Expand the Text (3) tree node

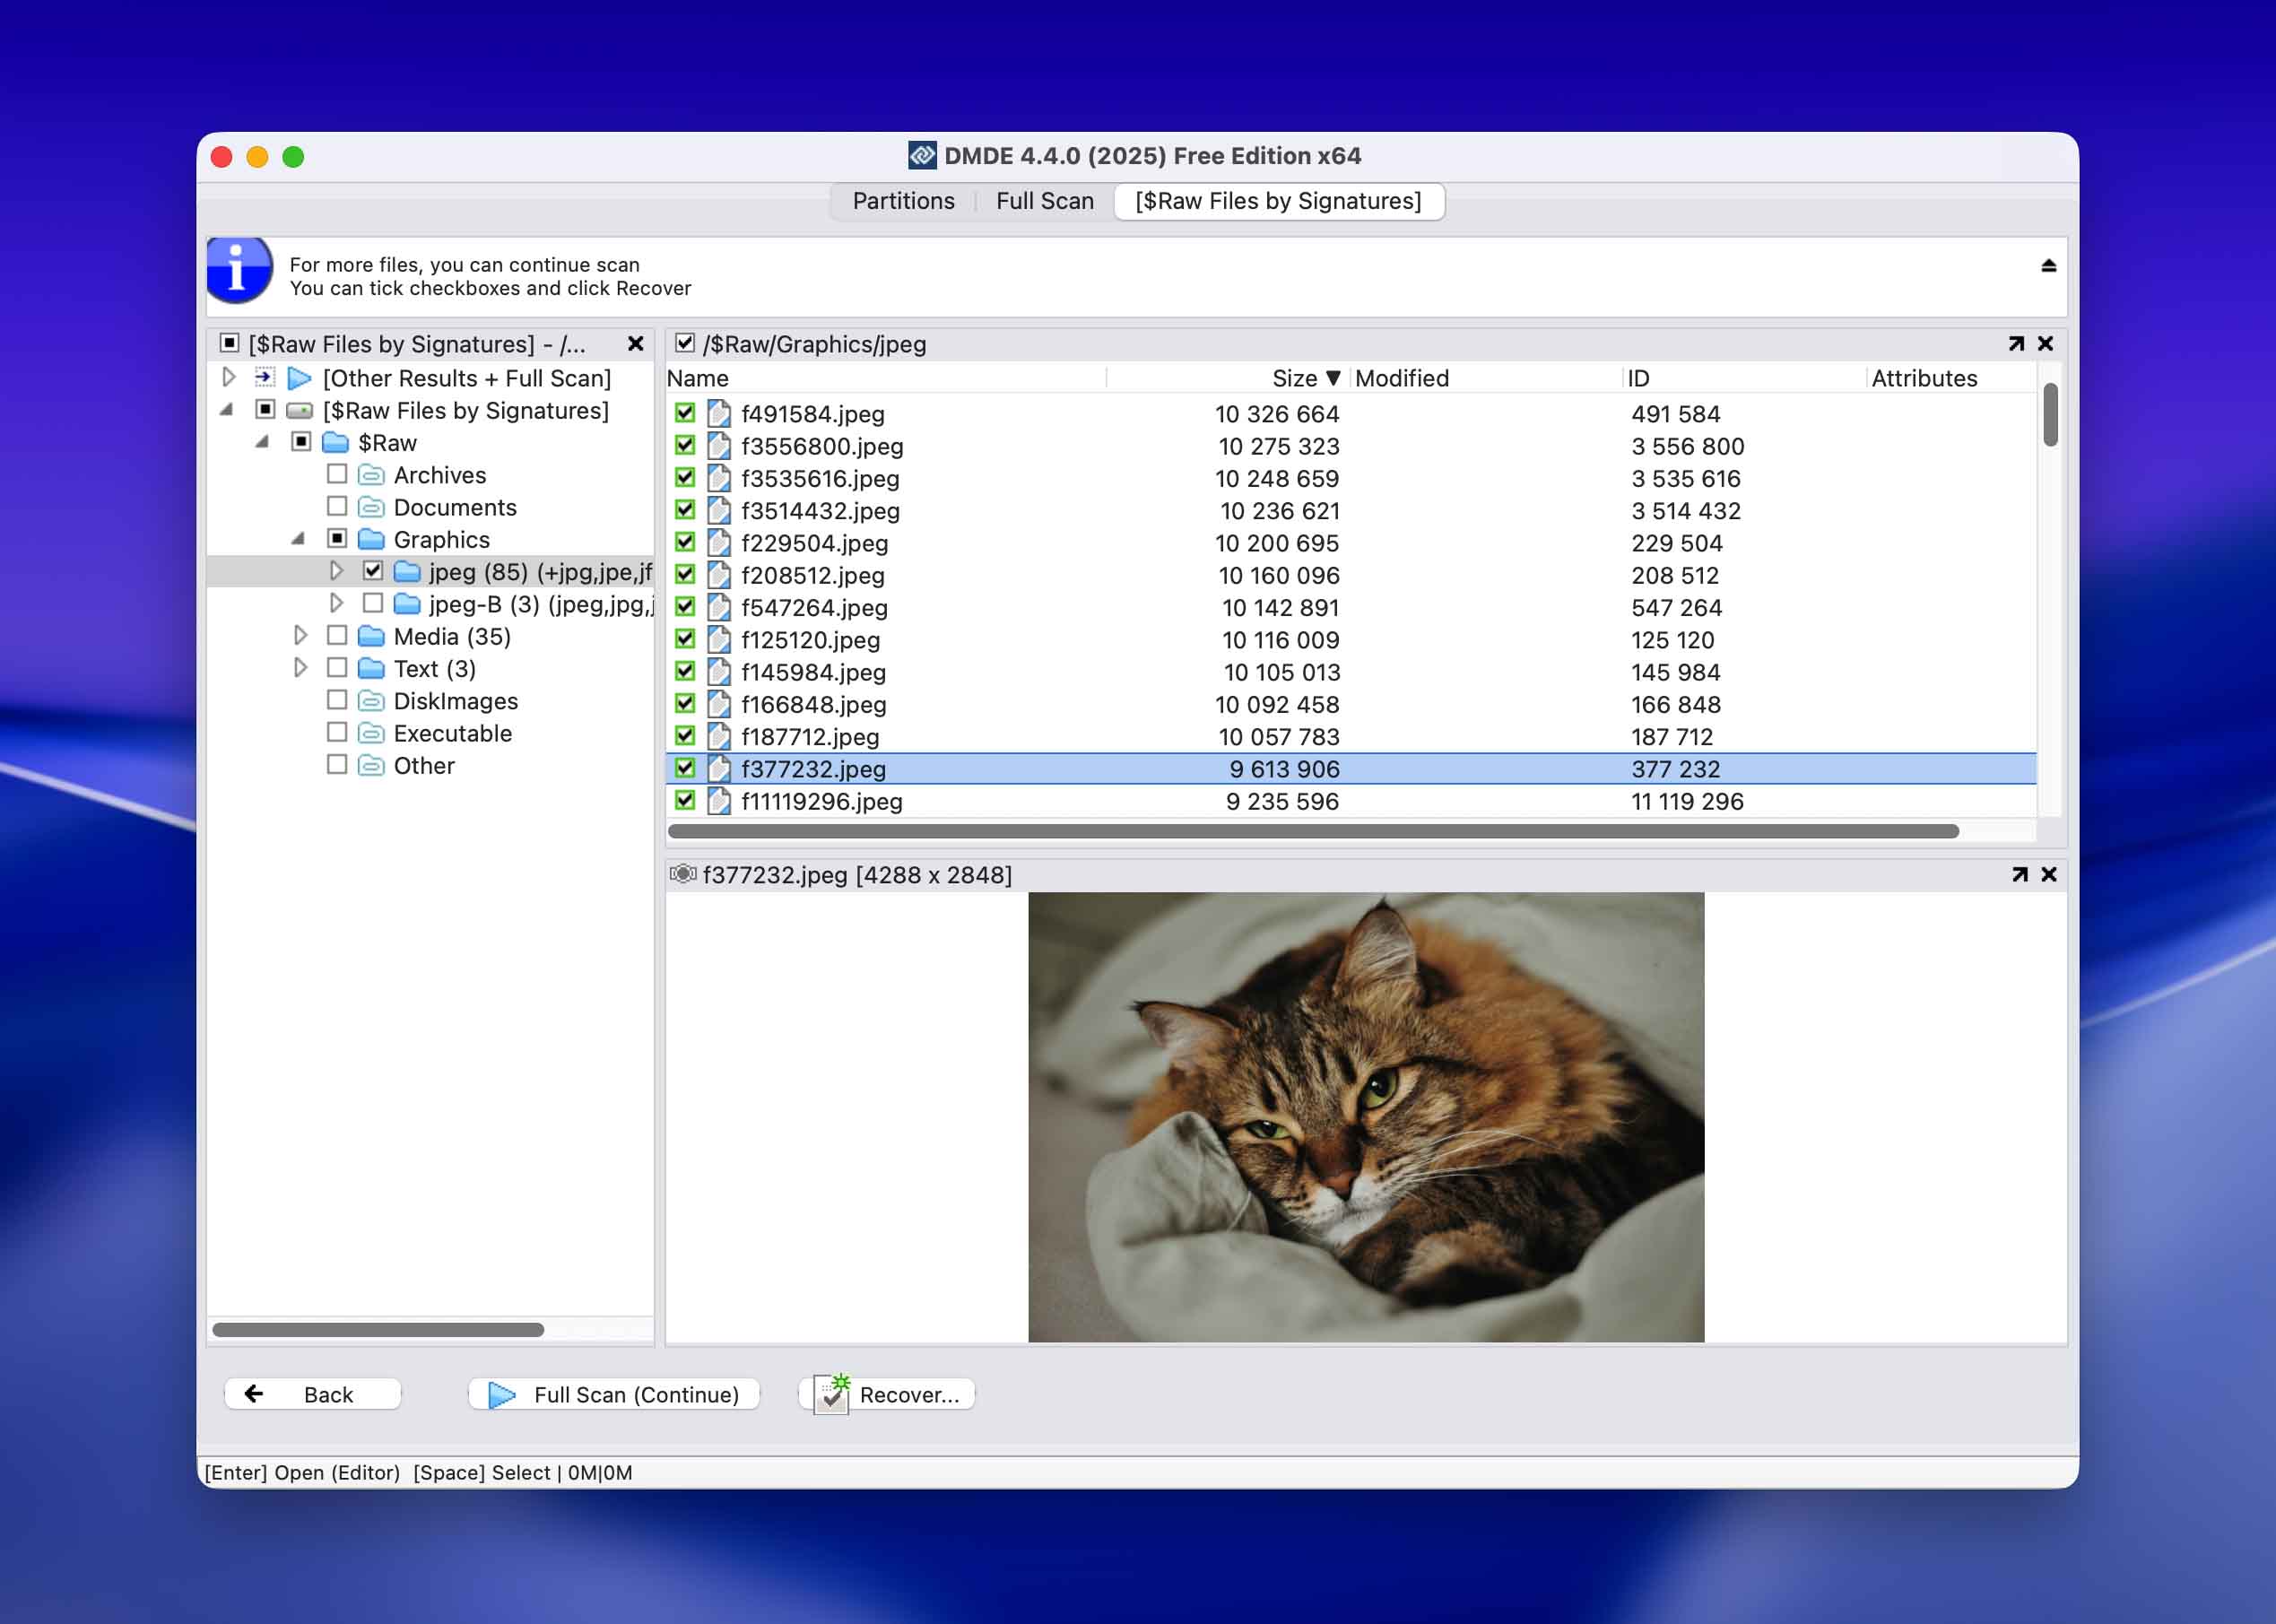click(x=301, y=668)
